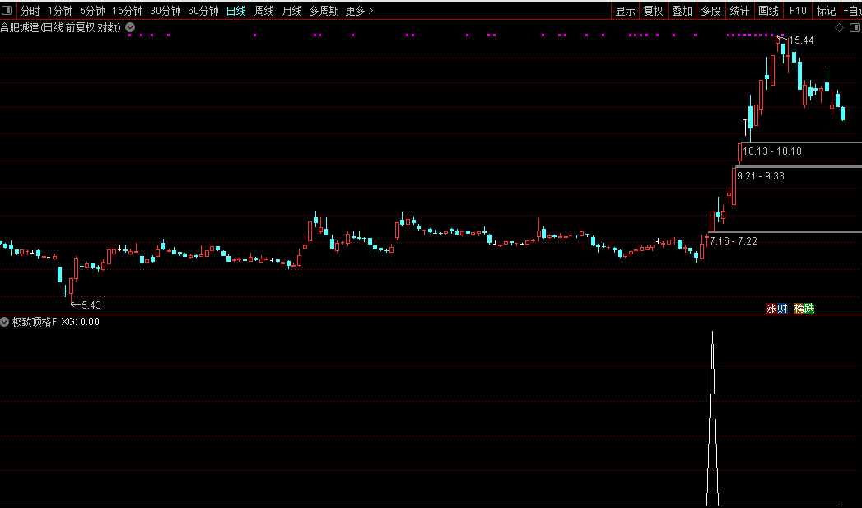Click the 涨财 indicator badge
The height and width of the screenshot is (508, 862).
click(x=777, y=309)
